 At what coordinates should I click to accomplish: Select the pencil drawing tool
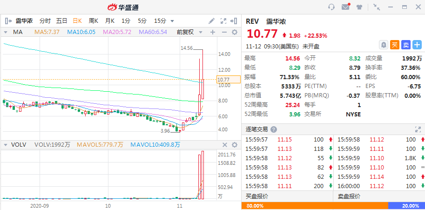(x=211, y=21)
